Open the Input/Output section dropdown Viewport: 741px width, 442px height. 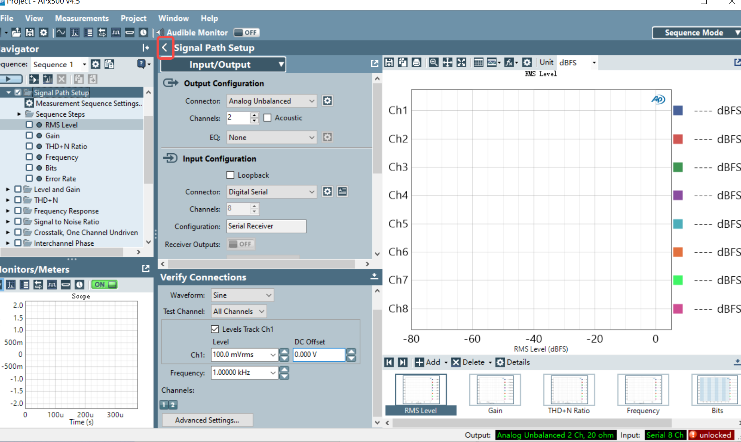tap(223, 65)
